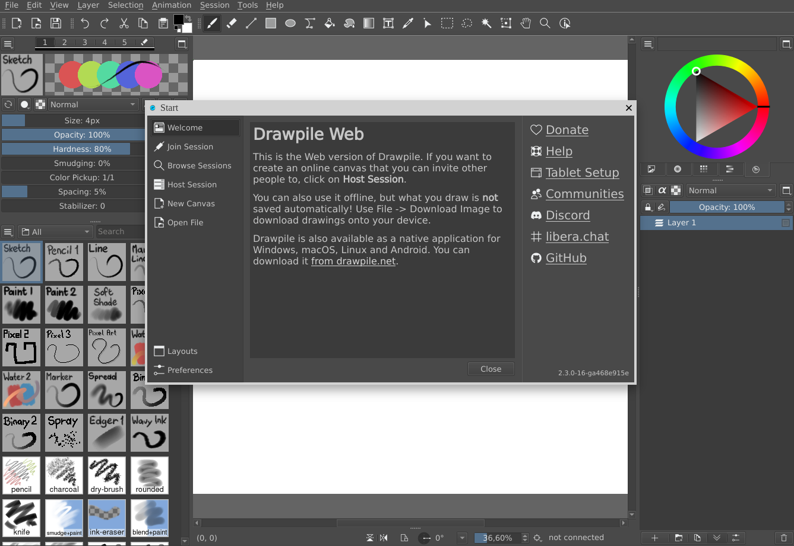Click the Paste clipboard icon
This screenshot has height=546, width=794.
click(163, 23)
